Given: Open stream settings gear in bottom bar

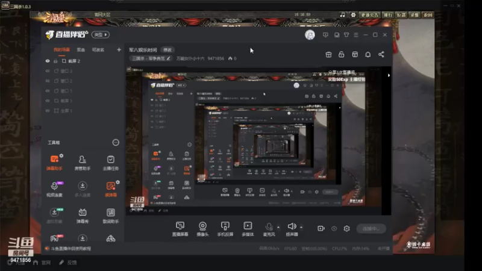Looking at the screenshot, I should pyautogui.click(x=347, y=228).
